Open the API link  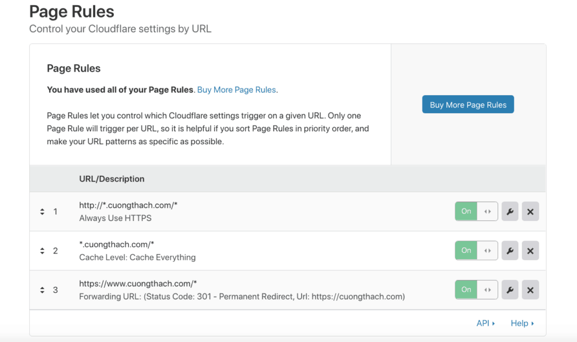coord(485,323)
